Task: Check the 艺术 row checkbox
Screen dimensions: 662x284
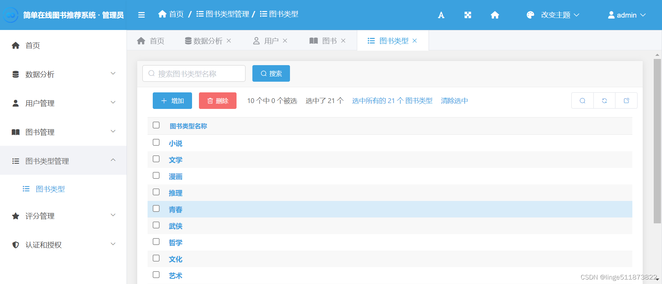Action: (x=156, y=275)
